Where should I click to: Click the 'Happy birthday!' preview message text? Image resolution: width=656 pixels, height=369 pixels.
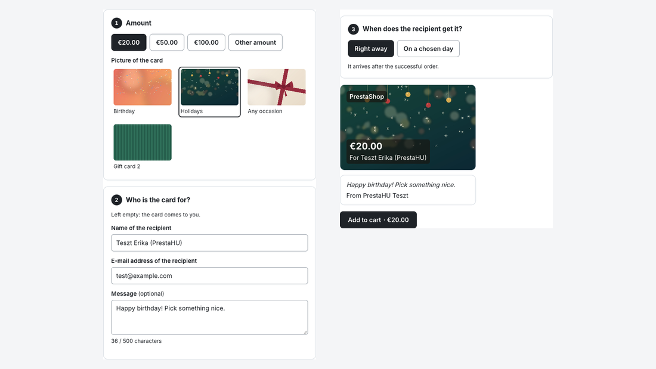pos(401,185)
